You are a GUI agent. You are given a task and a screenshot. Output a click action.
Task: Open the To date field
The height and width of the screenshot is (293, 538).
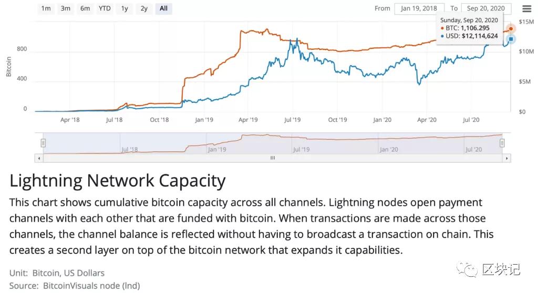(486, 8)
